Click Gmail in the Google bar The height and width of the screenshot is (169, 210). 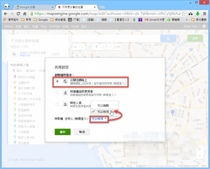(x=75, y=26)
